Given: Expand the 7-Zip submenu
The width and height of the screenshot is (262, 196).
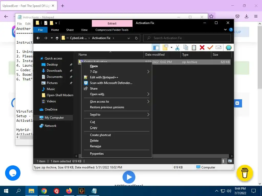Looking at the screenshot, I should (117, 72).
